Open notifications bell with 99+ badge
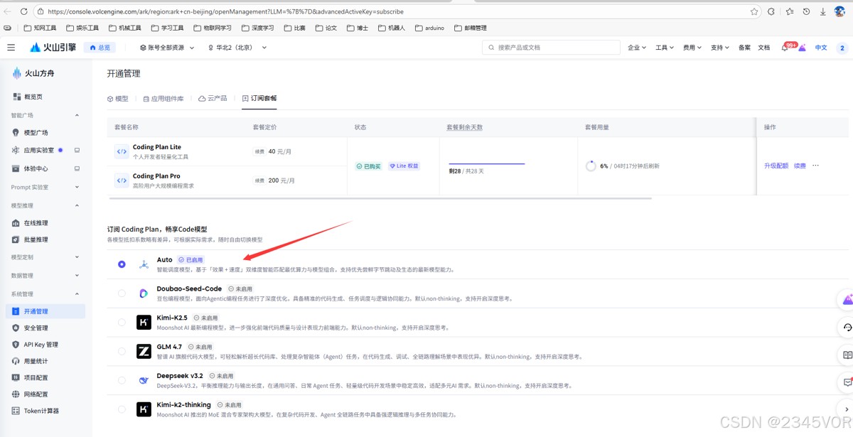Image resolution: width=853 pixels, height=437 pixels. click(x=785, y=48)
